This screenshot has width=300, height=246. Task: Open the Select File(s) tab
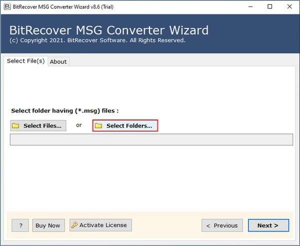(26, 61)
